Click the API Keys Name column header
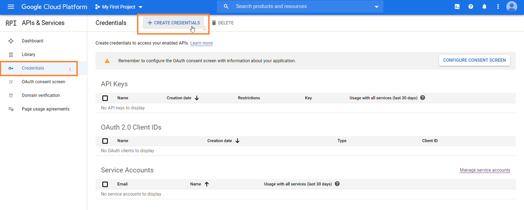524x210 pixels. [123, 98]
